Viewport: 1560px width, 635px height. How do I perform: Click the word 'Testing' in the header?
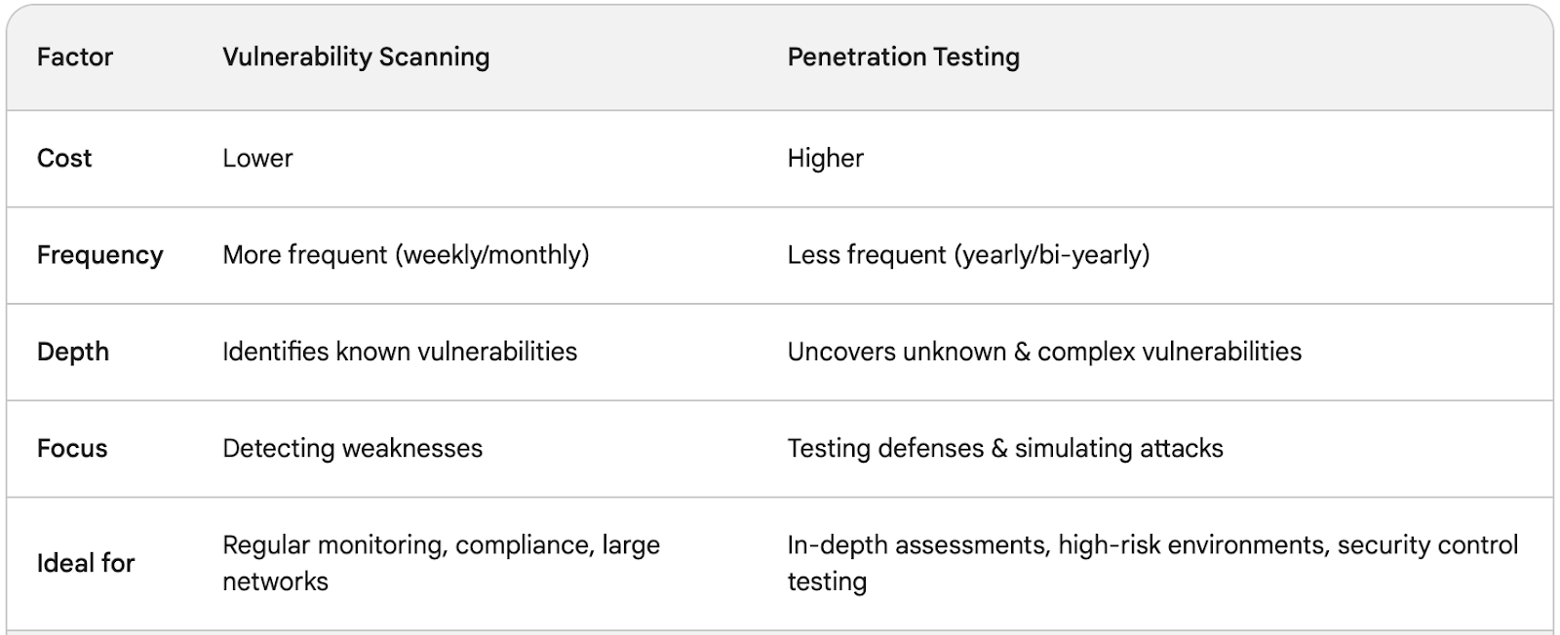[x=976, y=57]
